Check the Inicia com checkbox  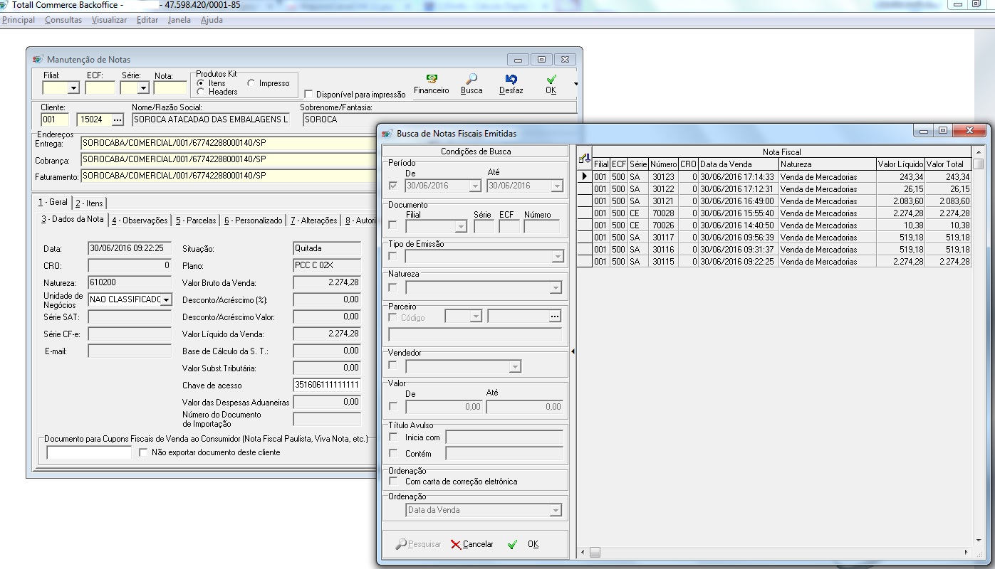393,437
